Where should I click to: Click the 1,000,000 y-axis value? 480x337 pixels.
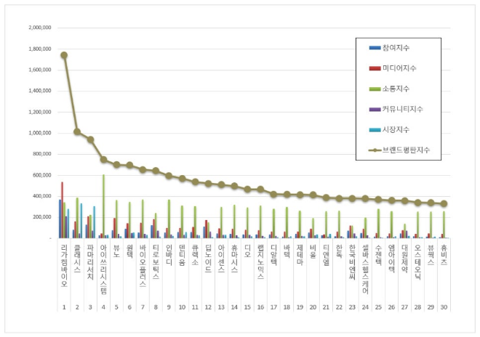39,133
